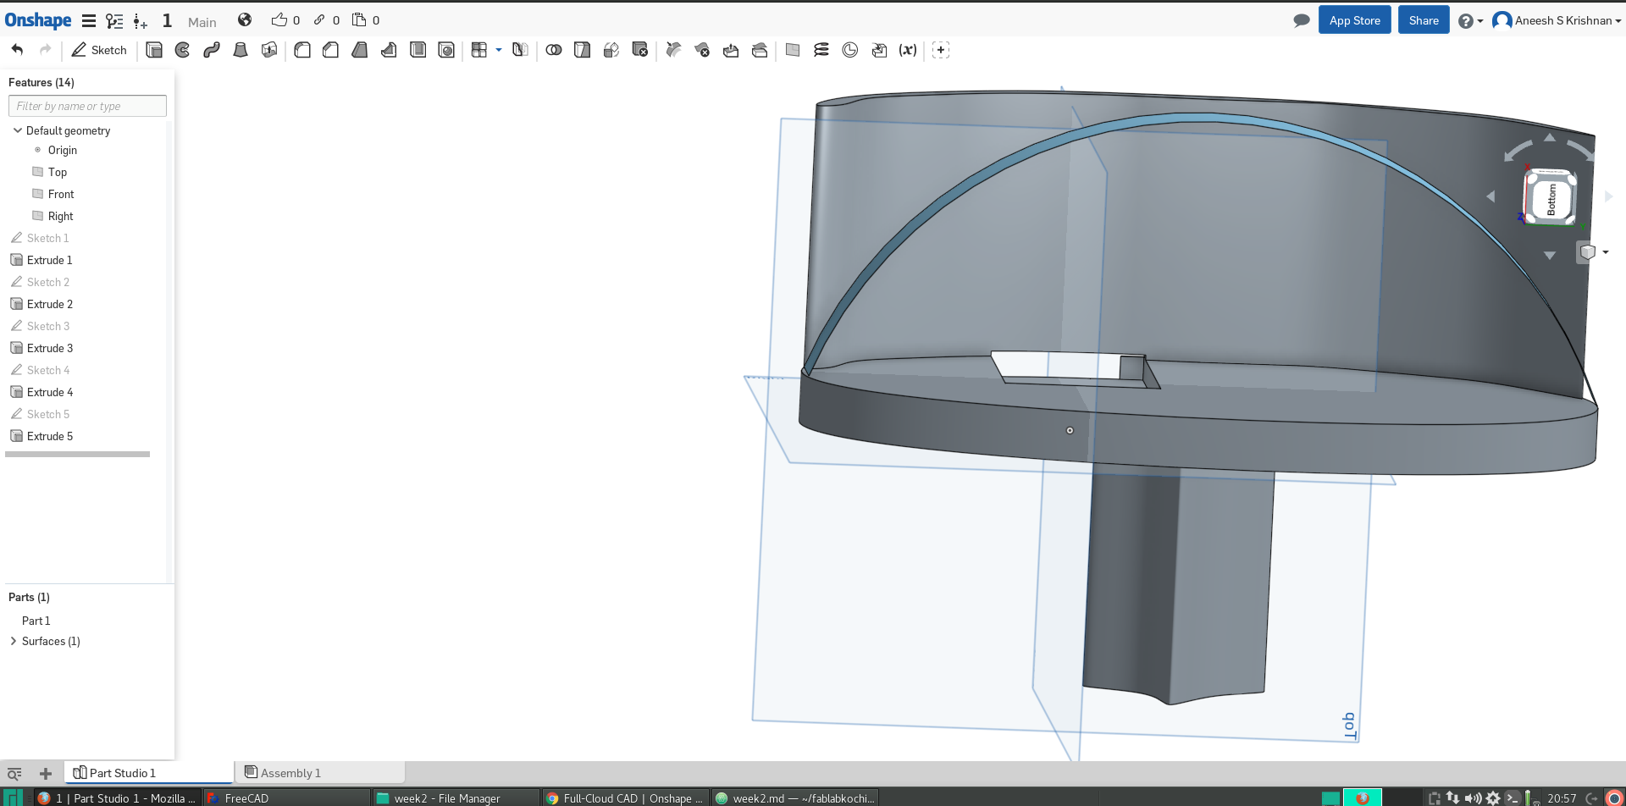Collapse the Default geometry tree
The image size is (1626, 806).
pos(18,130)
